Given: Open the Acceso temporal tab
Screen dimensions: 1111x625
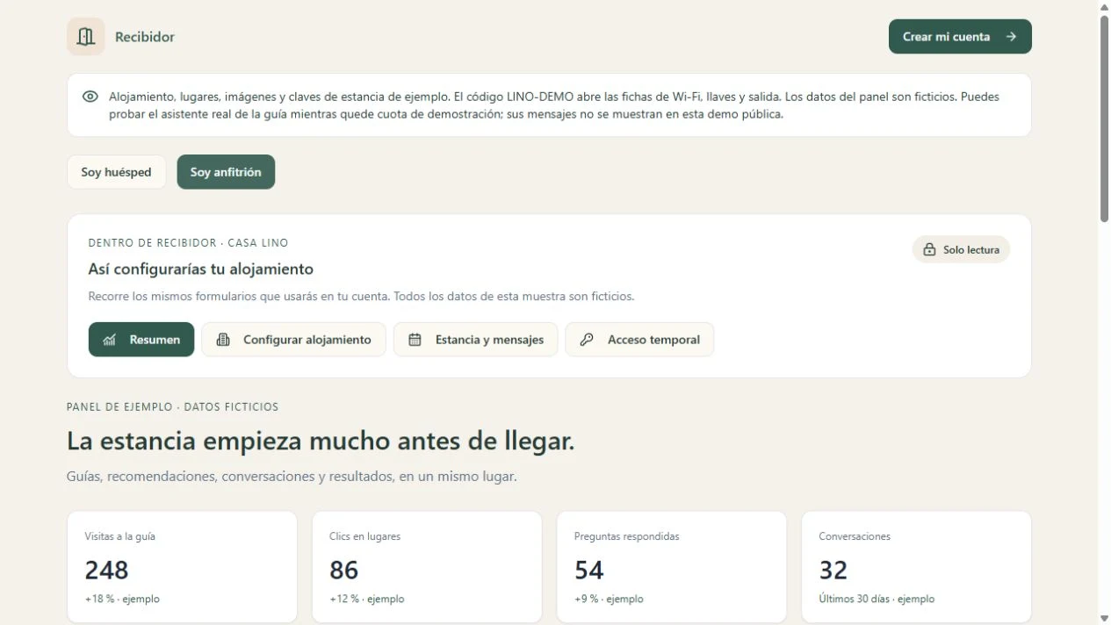Looking at the screenshot, I should pos(639,340).
